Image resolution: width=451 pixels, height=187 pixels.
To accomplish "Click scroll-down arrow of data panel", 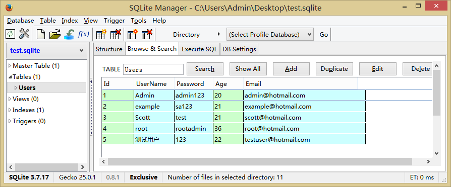I will [436, 153].
